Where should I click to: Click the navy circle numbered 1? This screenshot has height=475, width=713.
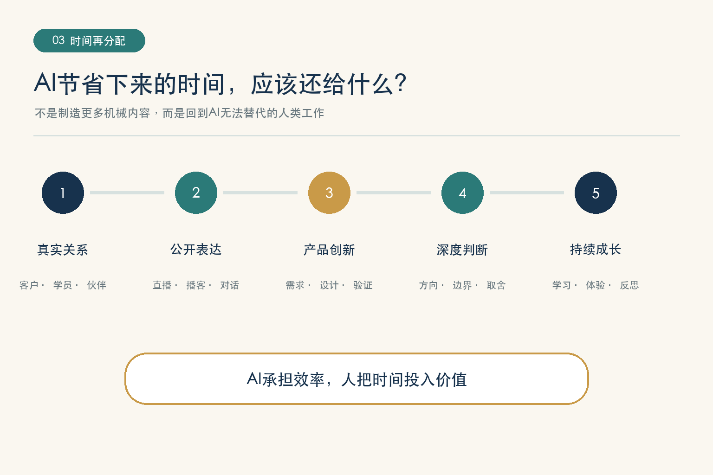tap(63, 193)
